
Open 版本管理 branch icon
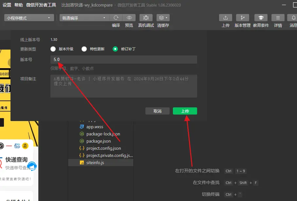tap(242, 18)
